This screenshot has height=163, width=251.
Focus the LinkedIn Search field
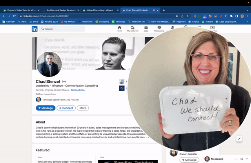pos(62,29)
